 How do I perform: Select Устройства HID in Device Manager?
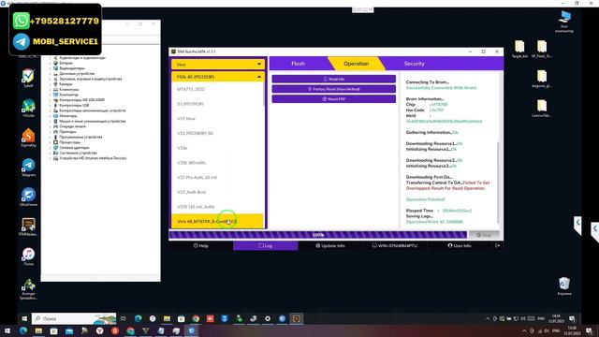93,158
